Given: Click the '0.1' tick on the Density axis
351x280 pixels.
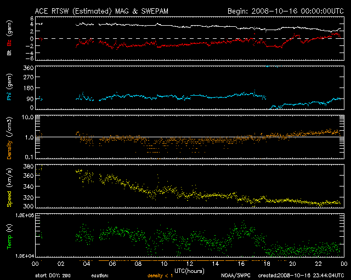Looking at the screenshot, I should pos(29,157).
